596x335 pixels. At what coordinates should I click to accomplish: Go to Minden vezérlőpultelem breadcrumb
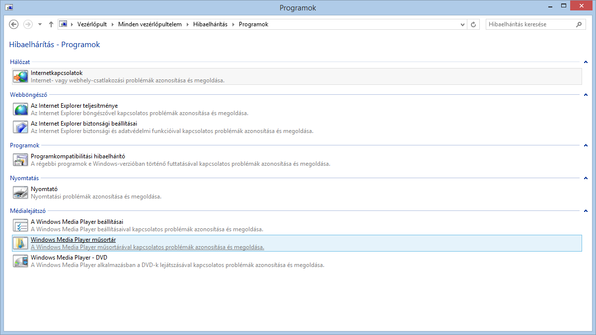tap(150, 24)
